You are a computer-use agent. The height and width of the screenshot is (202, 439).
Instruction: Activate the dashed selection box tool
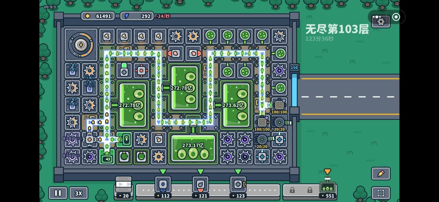pyautogui.click(x=381, y=193)
